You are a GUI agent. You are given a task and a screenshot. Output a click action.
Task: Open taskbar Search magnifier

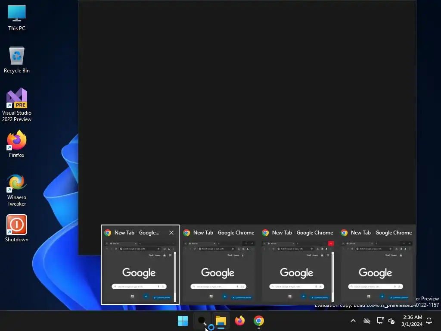[x=202, y=321]
